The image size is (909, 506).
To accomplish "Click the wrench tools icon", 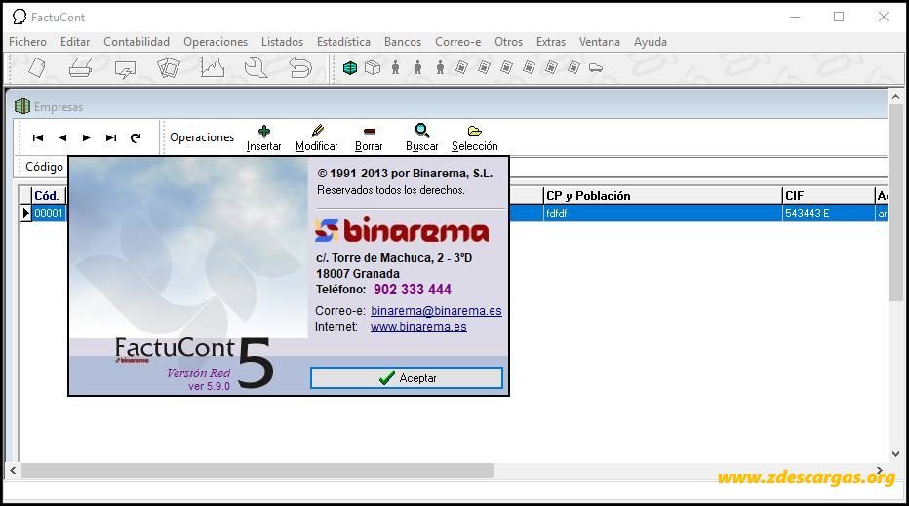I will point(256,68).
